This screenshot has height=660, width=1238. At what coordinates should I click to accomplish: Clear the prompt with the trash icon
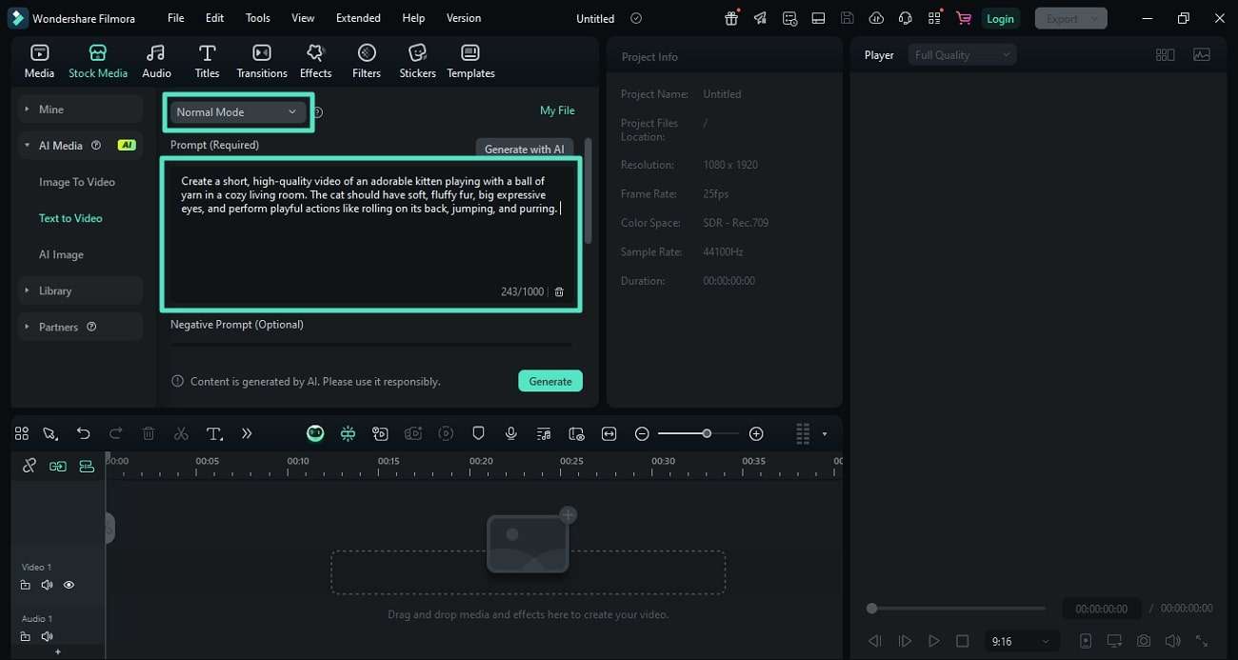tap(559, 291)
